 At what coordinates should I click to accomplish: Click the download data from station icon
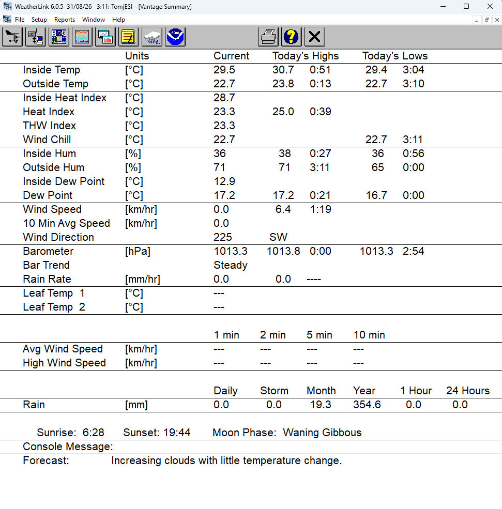(35, 37)
